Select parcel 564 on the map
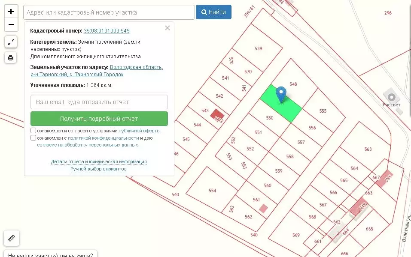 [354, 168]
